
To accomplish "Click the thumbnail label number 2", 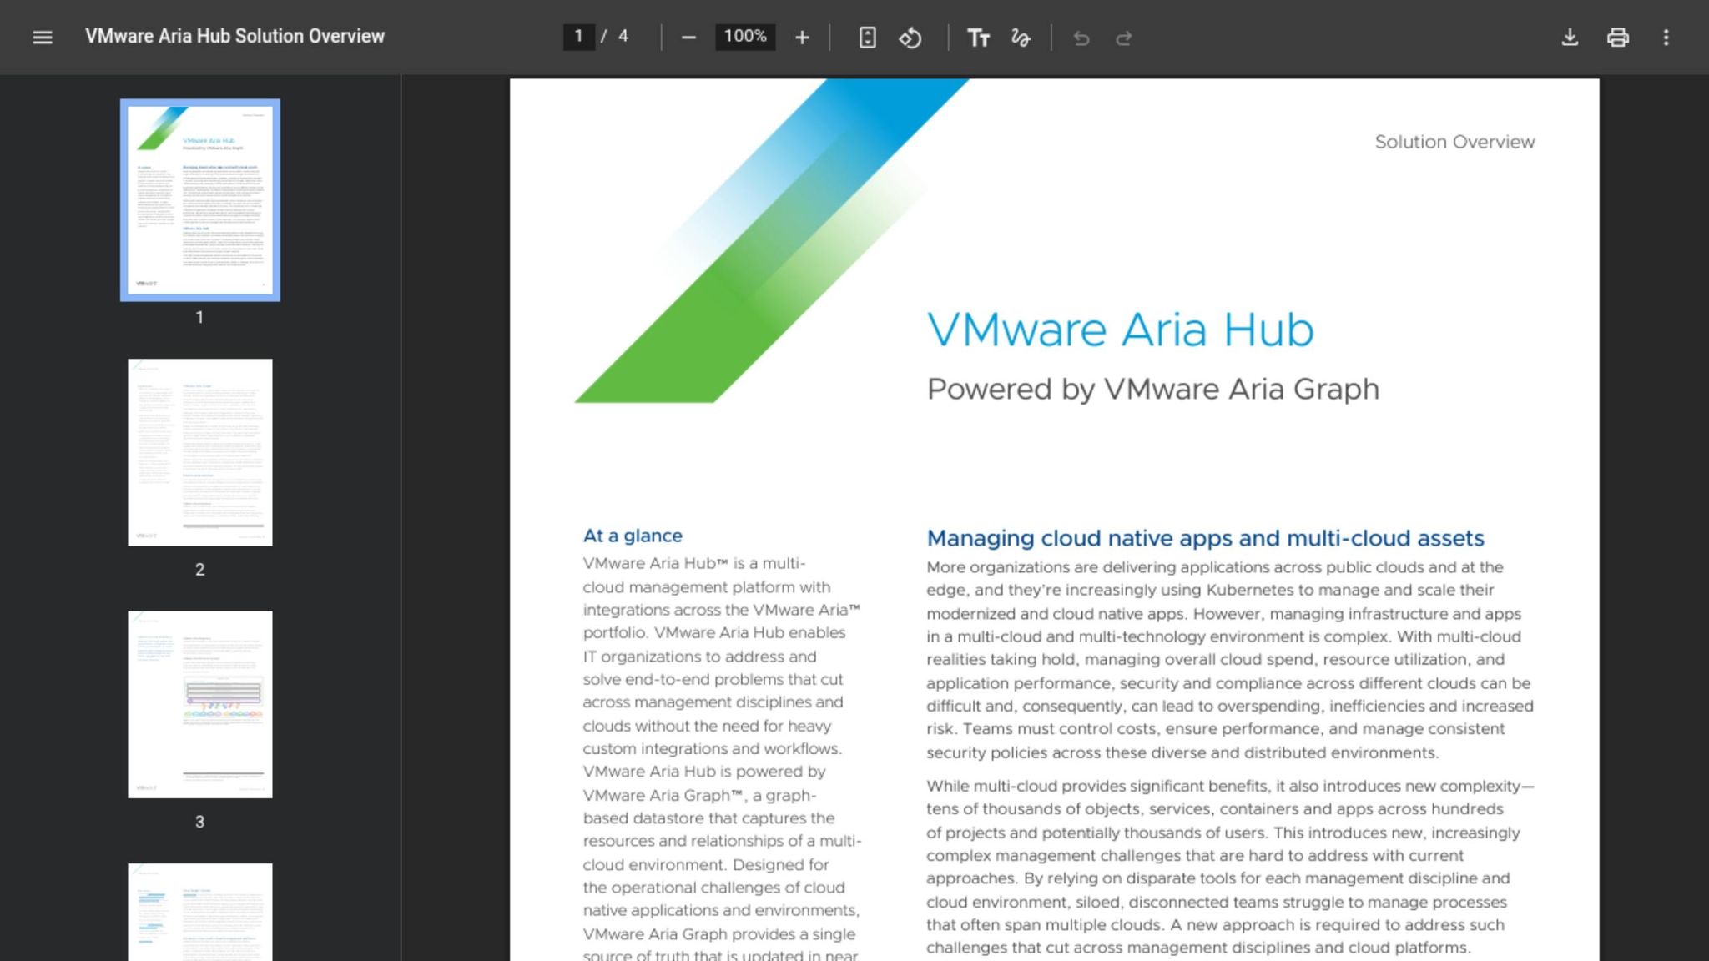I will tap(199, 570).
